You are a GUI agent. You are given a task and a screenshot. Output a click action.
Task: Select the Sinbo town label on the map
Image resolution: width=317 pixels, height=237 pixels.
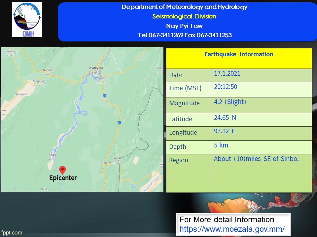point(52,155)
